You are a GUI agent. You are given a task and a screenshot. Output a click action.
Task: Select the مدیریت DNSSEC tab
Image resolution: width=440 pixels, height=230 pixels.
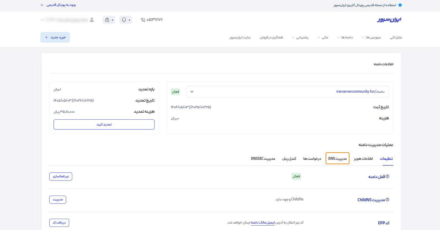pyautogui.click(x=263, y=159)
